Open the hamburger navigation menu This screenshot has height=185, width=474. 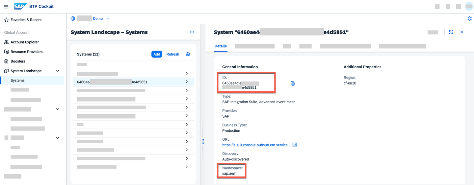click(x=6, y=7)
